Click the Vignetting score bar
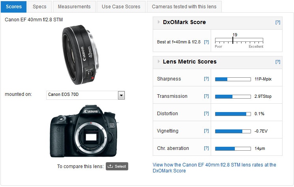 233,131
